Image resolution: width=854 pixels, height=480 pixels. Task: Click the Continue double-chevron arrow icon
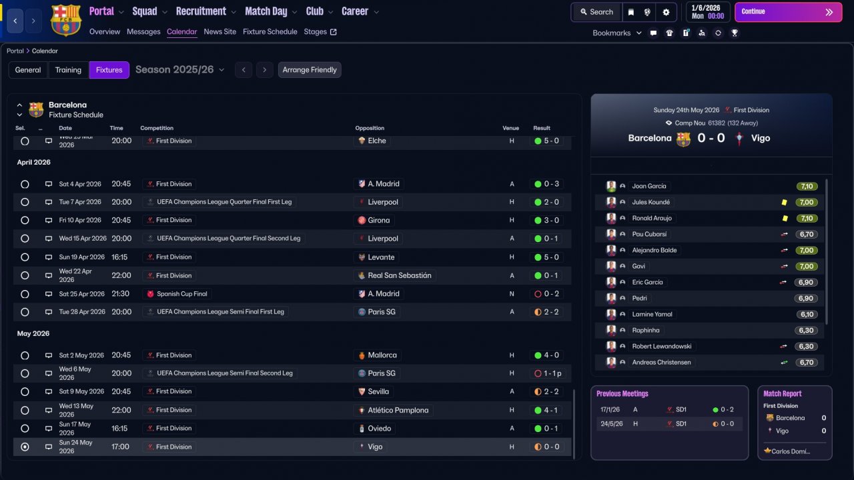(829, 12)
